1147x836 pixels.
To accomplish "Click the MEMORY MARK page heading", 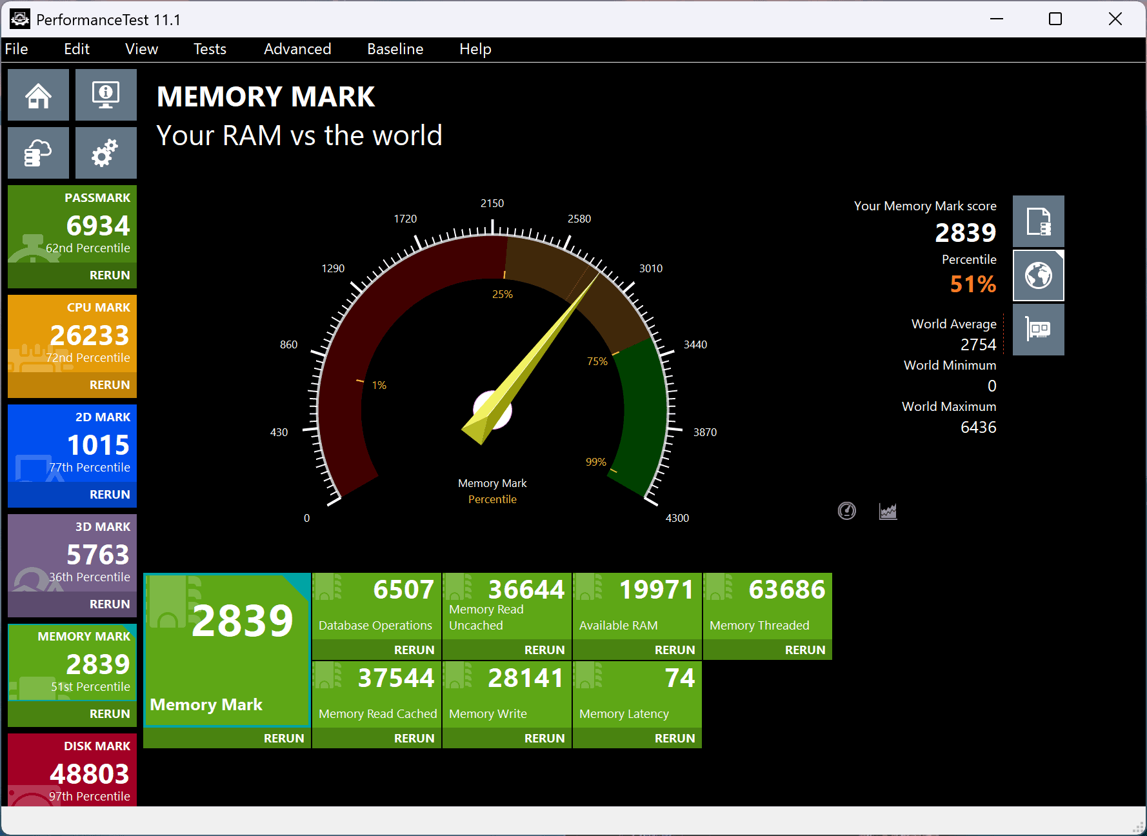I will click(266, 97).
